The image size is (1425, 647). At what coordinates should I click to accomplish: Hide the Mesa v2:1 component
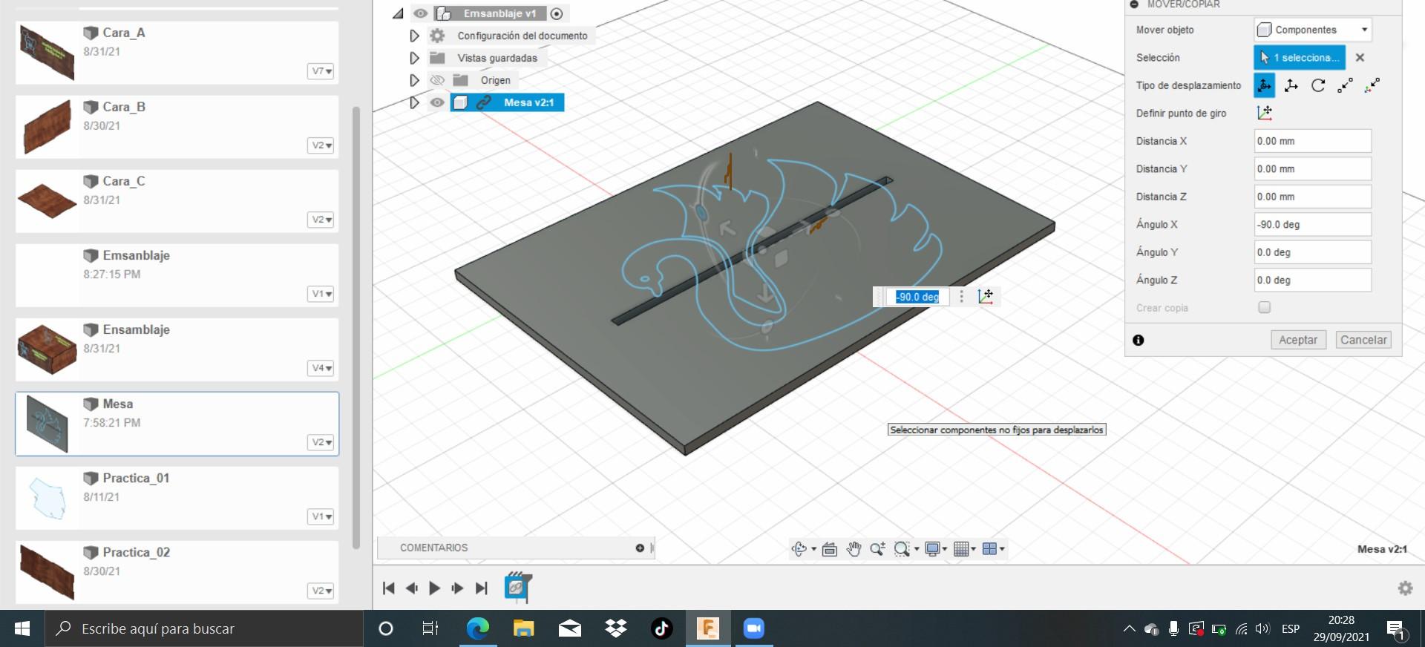(x=437, y=102)
